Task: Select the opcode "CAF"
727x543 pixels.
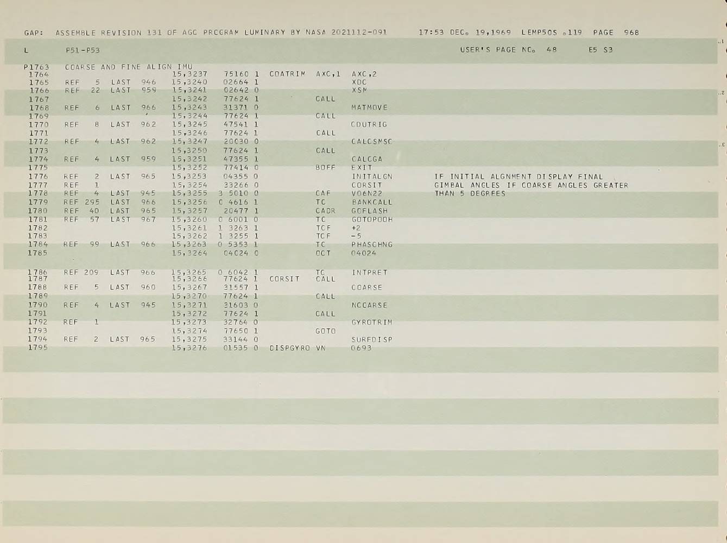Action: [x=323, y=193]
